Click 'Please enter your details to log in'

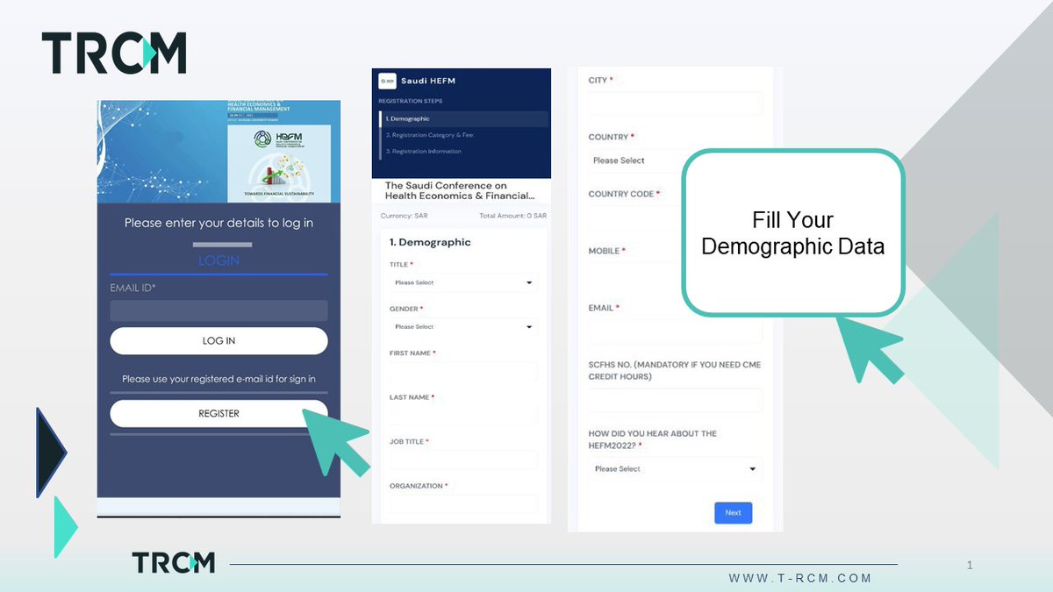click(218, 223)
